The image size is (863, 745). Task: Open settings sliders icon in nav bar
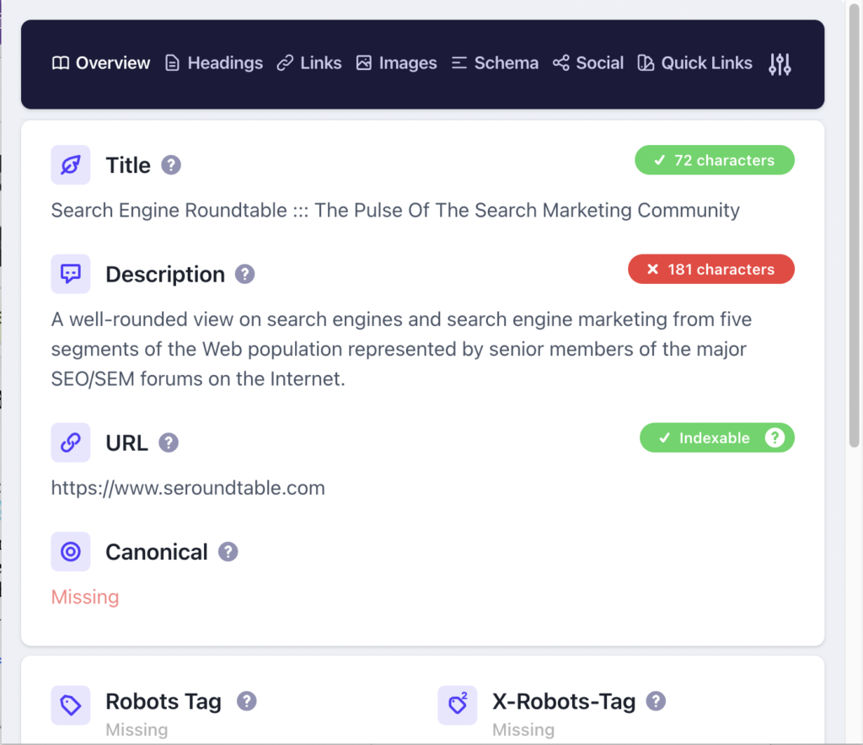[780, 64]
